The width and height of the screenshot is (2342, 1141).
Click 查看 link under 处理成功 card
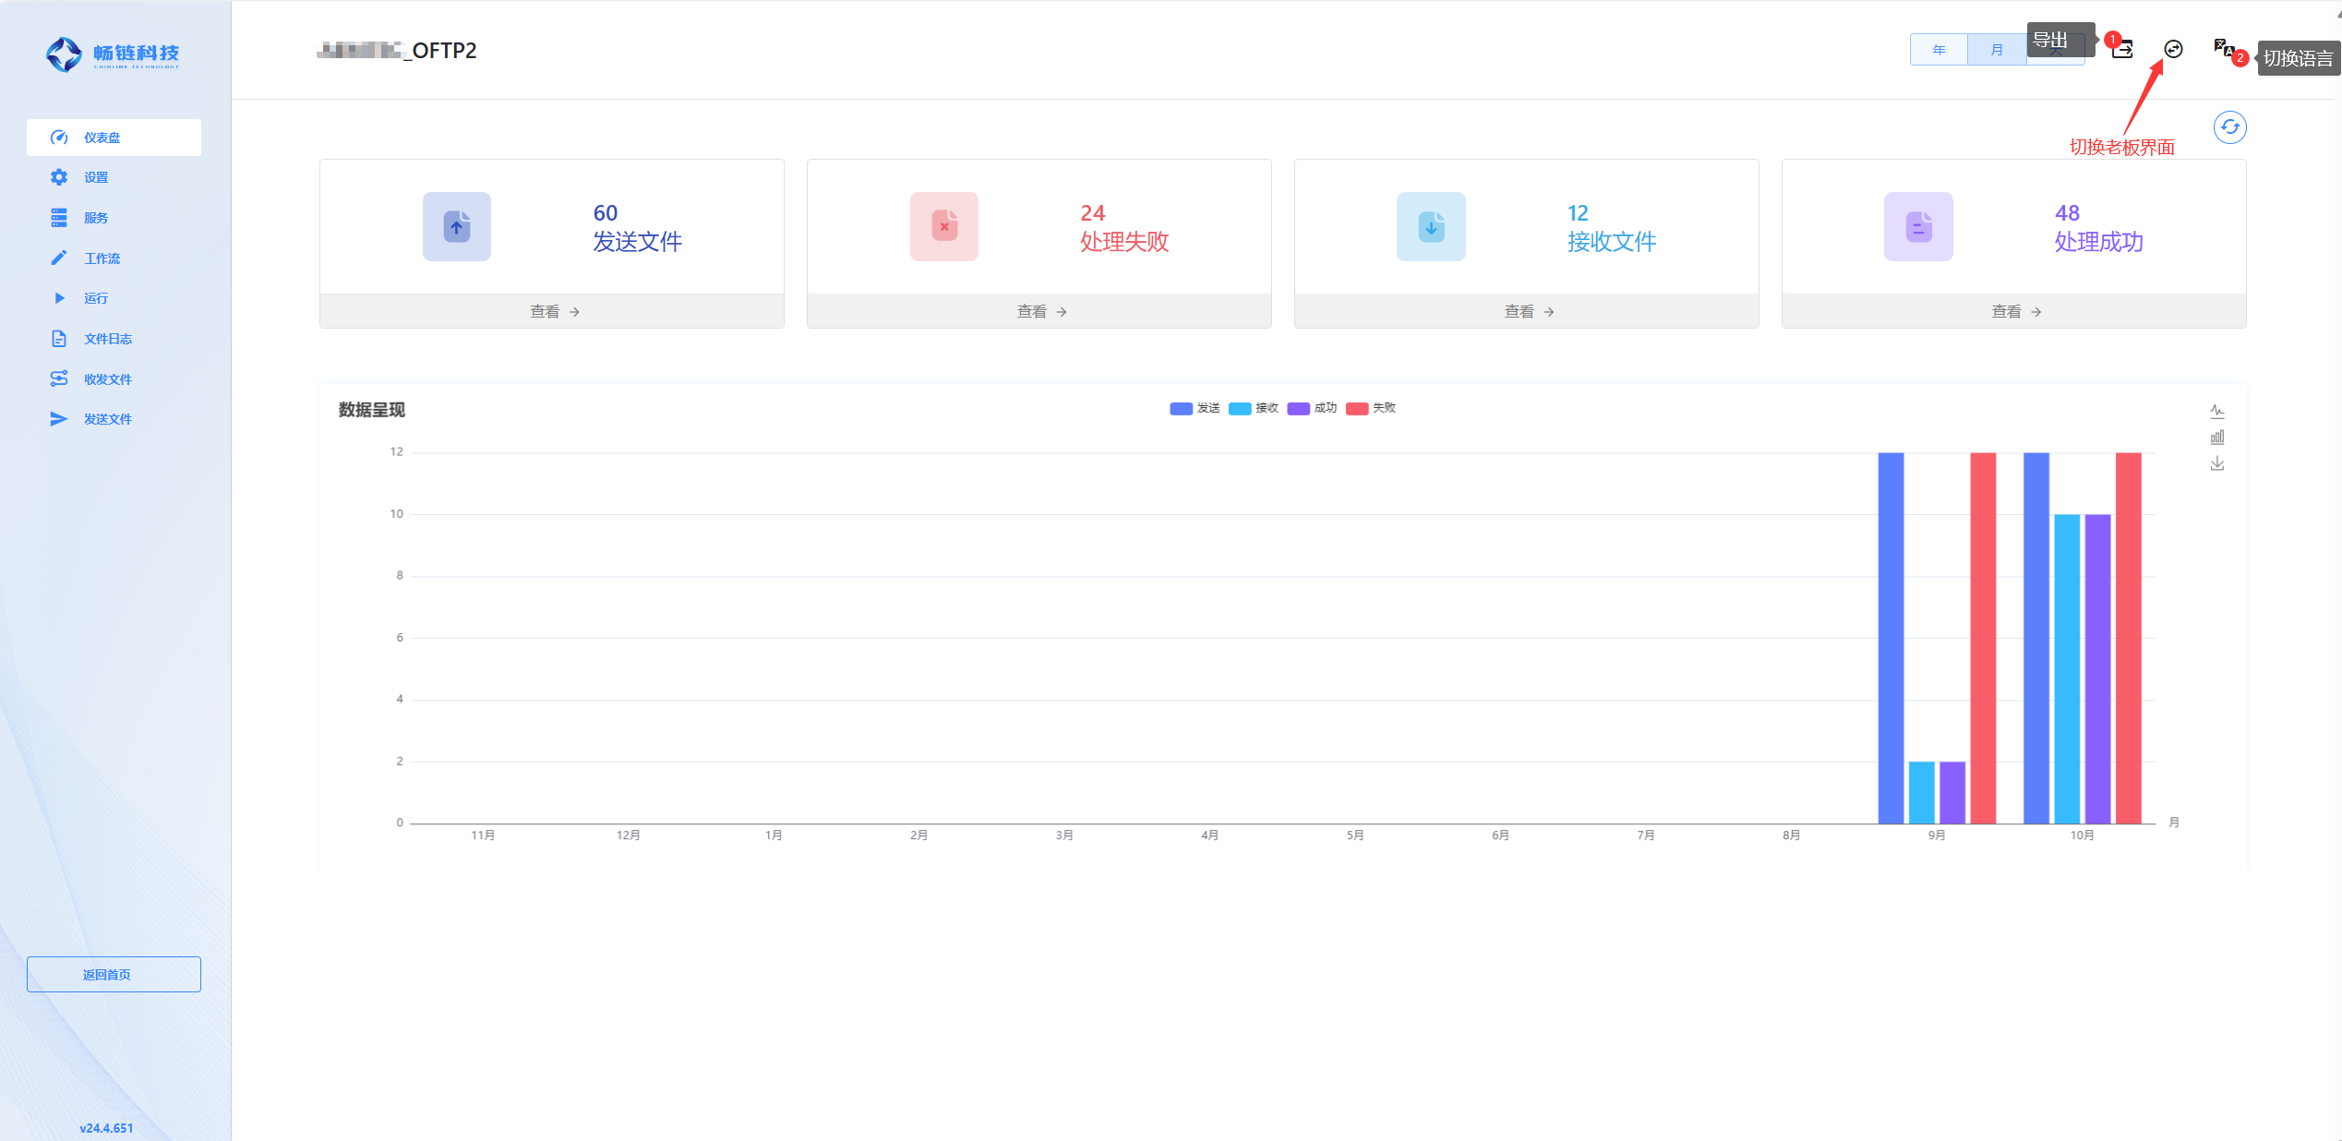[x=2015, y=312]
